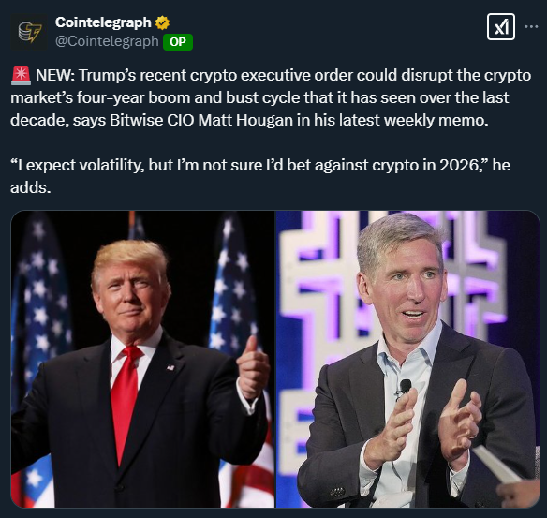The image size is (547, 518).
Task: Click the quote line starting I expect volatility
Action: coord(260,166)
